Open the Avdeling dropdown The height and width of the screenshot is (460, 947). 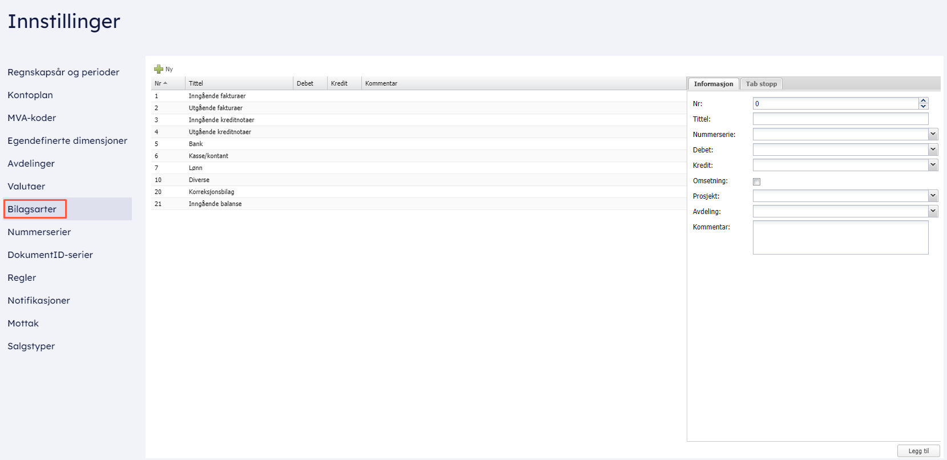click(x=933, y=211)
